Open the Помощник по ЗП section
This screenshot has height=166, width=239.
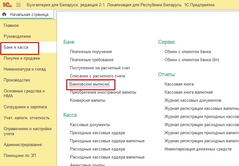[x=20, y=156]
